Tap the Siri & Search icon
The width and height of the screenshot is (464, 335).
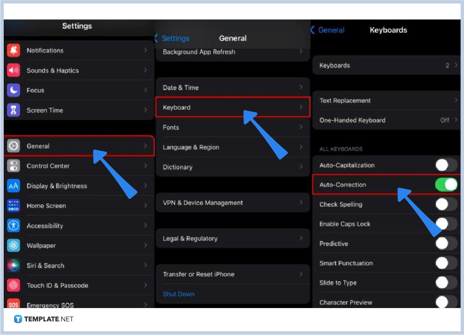point(13,265)
